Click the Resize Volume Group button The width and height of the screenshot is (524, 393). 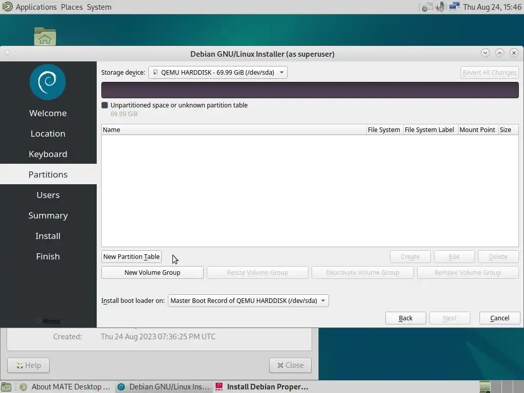[x=257, y=272]
